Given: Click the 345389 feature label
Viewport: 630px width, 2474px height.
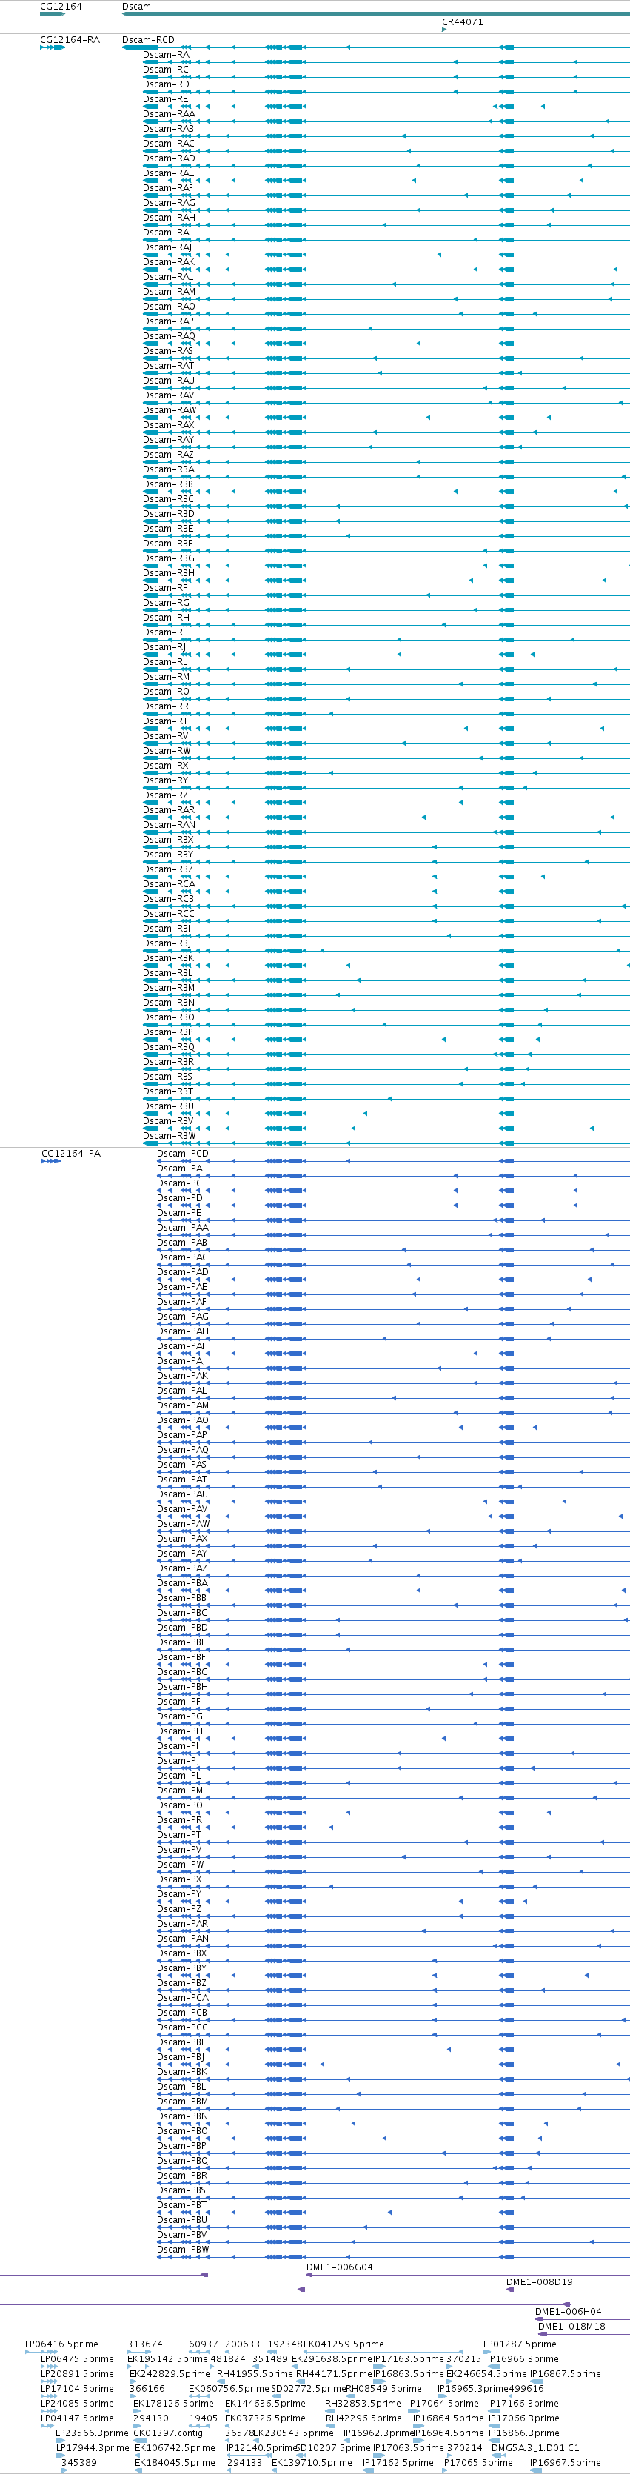Looking at the screenshot, I should (x=78, y=2462).
